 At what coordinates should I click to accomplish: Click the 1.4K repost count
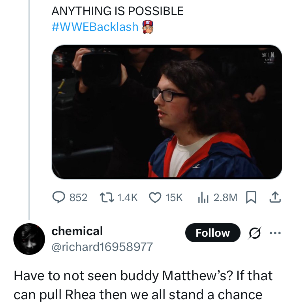[127, 197]
